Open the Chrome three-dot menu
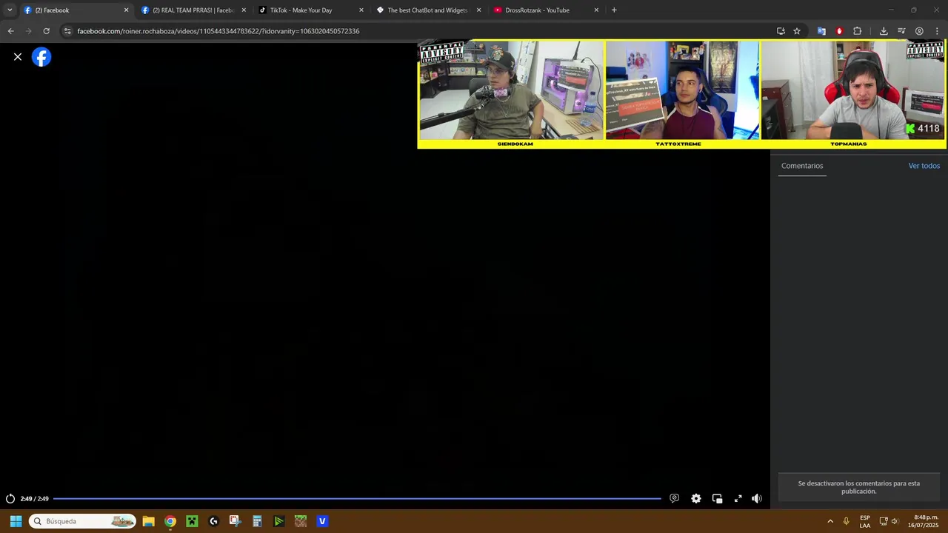Image resolution: width=948 pixels, height=533 pixels. pyautogui.click(x=937, y=31)
